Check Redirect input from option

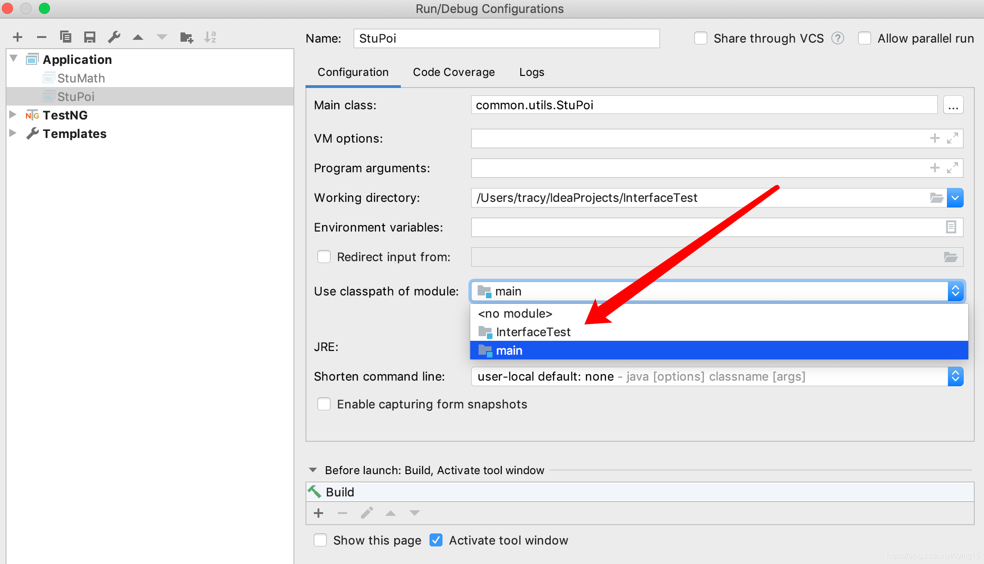[324, 257]
